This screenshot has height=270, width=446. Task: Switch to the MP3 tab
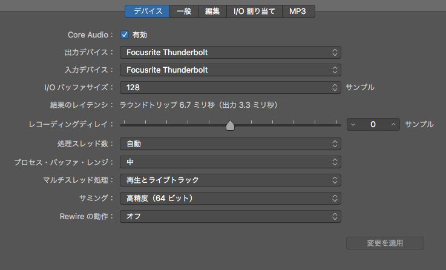click(x=298, y=11)
